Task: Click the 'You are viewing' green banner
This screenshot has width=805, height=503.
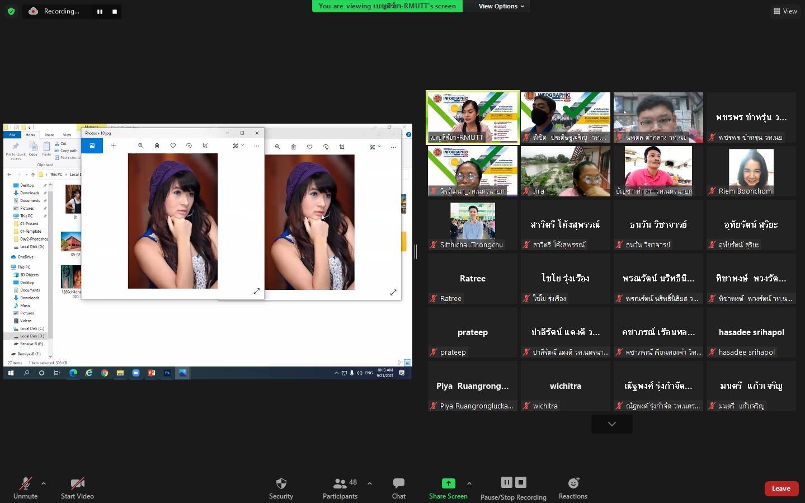Action: tap(387, 6)
